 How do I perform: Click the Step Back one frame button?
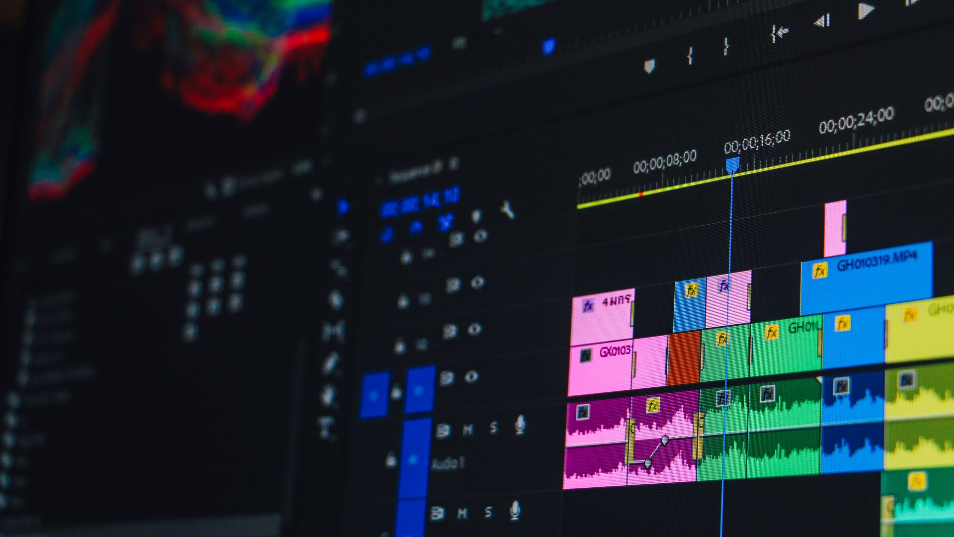[x=822, y=21]
